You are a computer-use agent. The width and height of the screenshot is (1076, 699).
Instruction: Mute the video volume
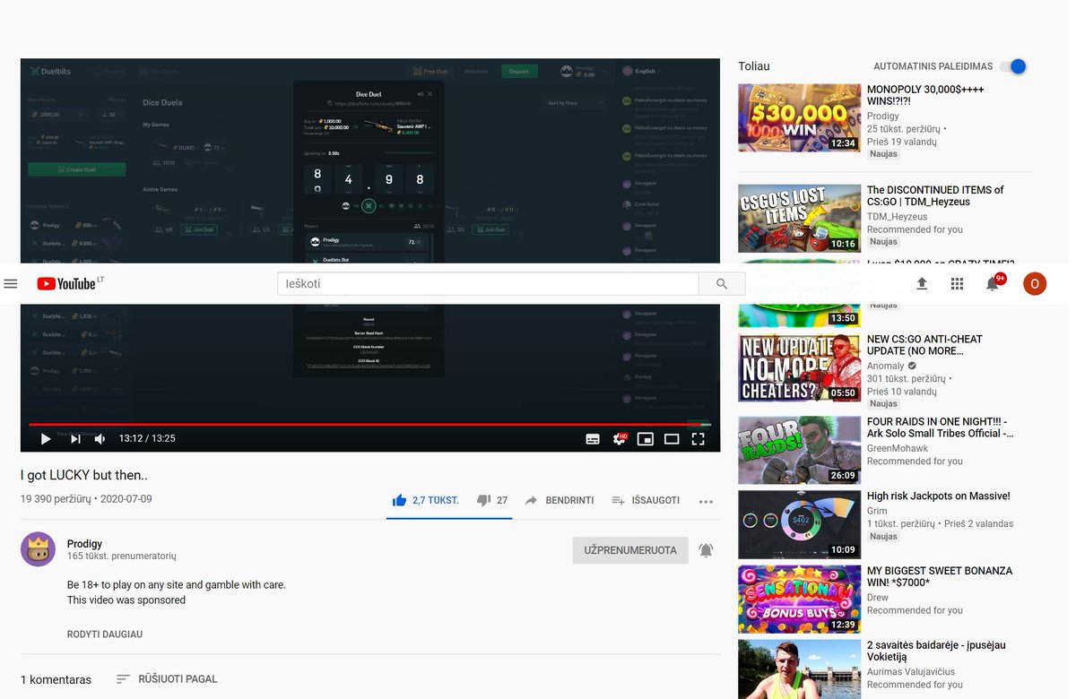point(100,439)
